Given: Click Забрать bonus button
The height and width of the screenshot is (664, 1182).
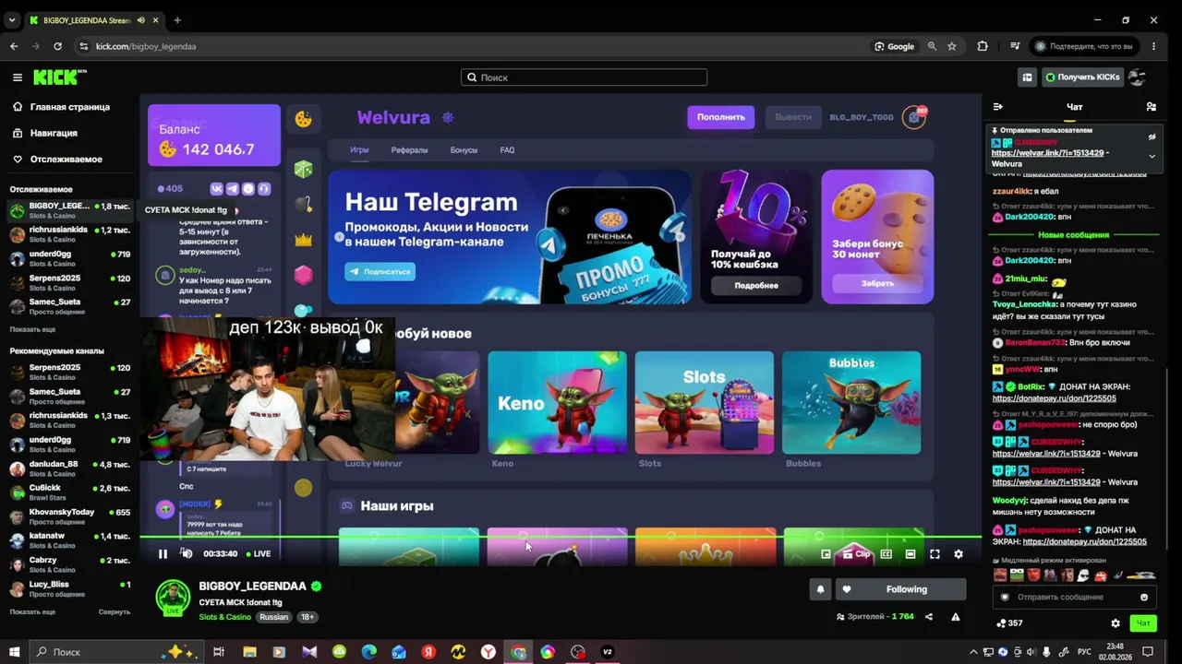Looking at the screenshot, I should click(x=877, y=283).
